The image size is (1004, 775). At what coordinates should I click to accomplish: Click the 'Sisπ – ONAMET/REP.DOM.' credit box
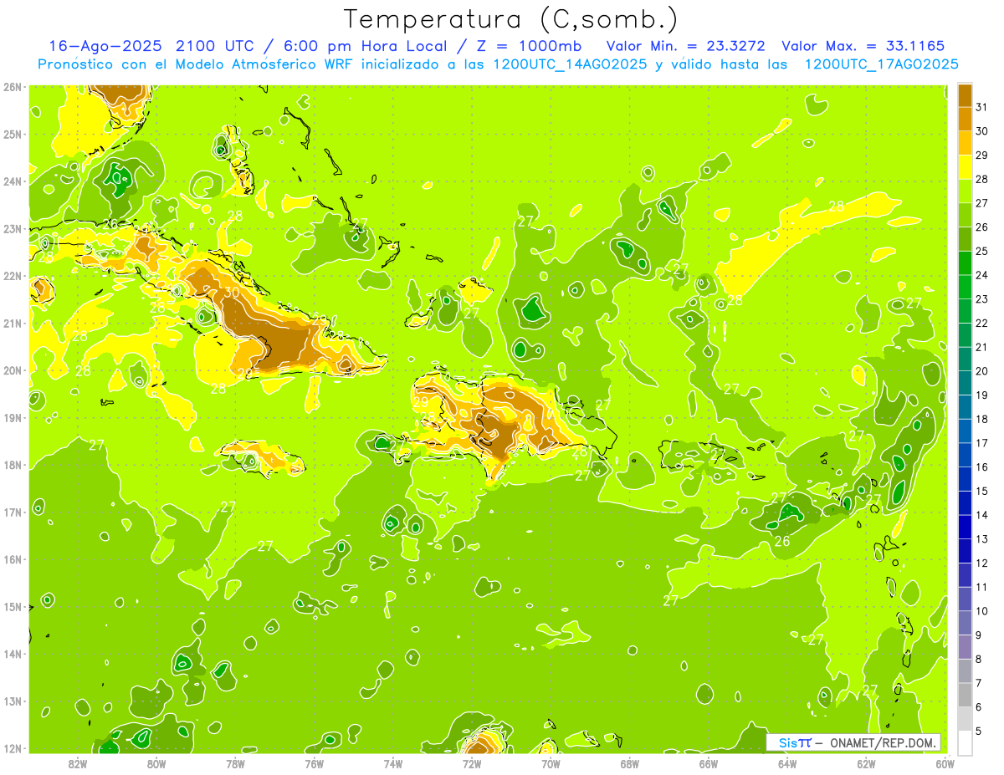point(854,742)
